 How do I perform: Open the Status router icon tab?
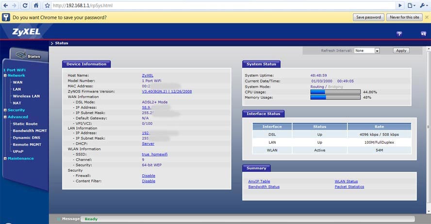28,55
